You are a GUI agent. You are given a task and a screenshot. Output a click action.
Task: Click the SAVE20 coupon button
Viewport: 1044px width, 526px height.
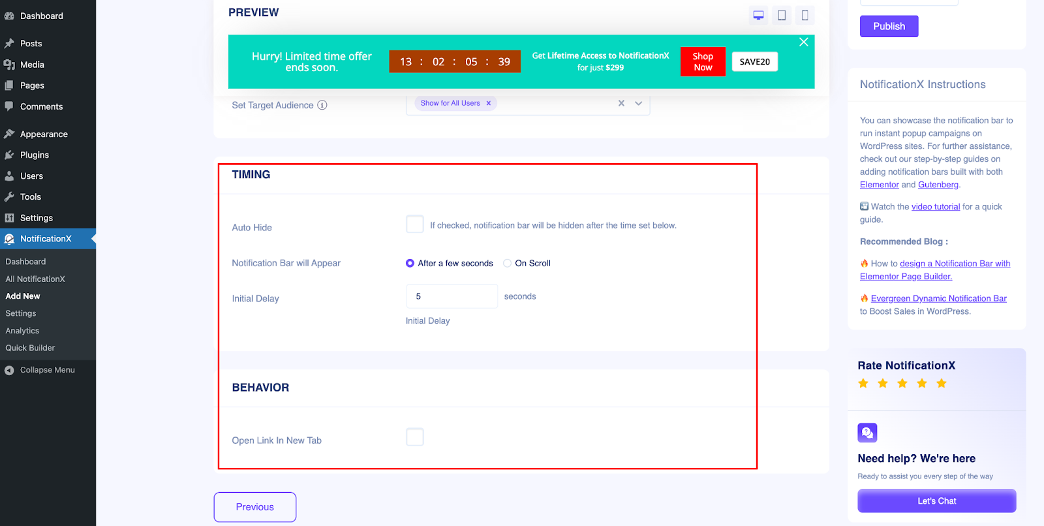tap(755, 62)
